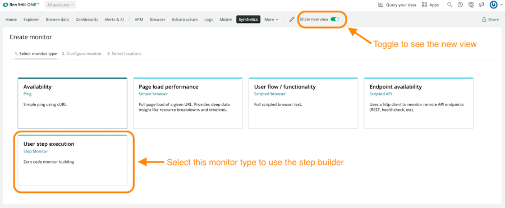Go to APM
Viewport: 505px width, 208px height.
(x=139, y=19)
